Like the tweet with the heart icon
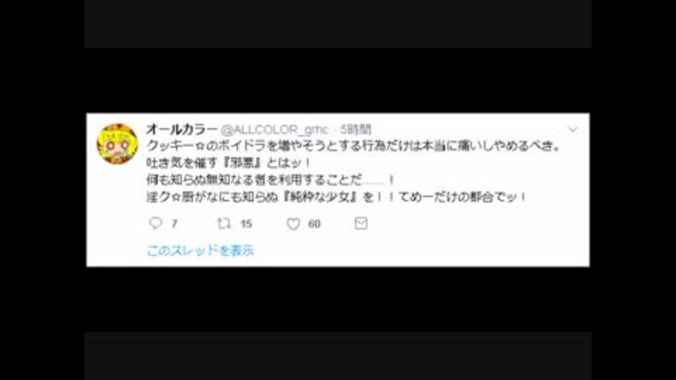 point(294,224)
